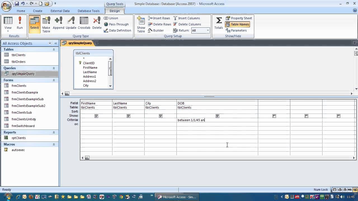Image resolution: width=358 pixels, height=201 pixels.
Task: Toggle Show checkbox for DOB column
Action: pos(217,116)
